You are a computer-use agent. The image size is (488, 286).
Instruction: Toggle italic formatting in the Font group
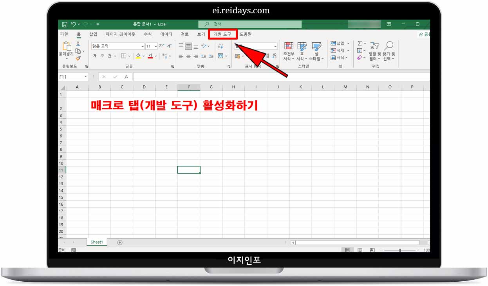(102, 55)
